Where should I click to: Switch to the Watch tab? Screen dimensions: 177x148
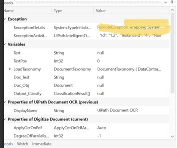click(22, 144)
